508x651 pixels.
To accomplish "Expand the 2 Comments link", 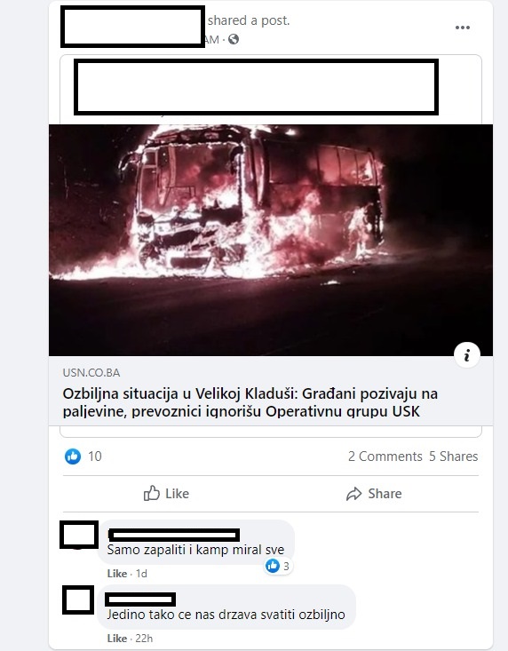I will 385,456.
